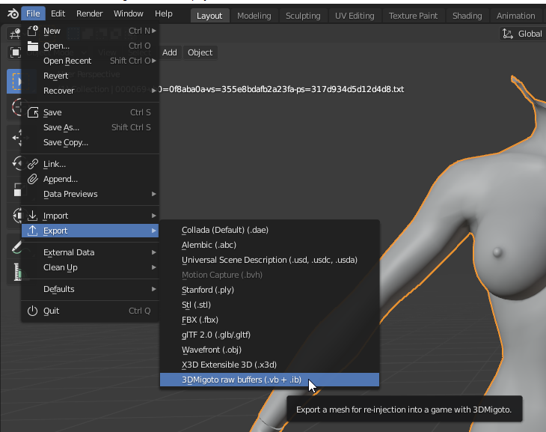This screenshot has height=432, width=546.
Task: Click the highlighted Export entry
Action: click(91, 231)
